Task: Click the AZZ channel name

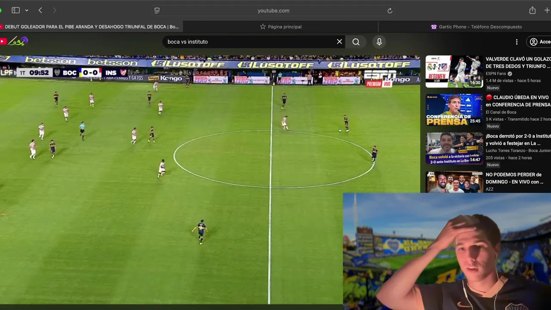Action: [490, 189]
